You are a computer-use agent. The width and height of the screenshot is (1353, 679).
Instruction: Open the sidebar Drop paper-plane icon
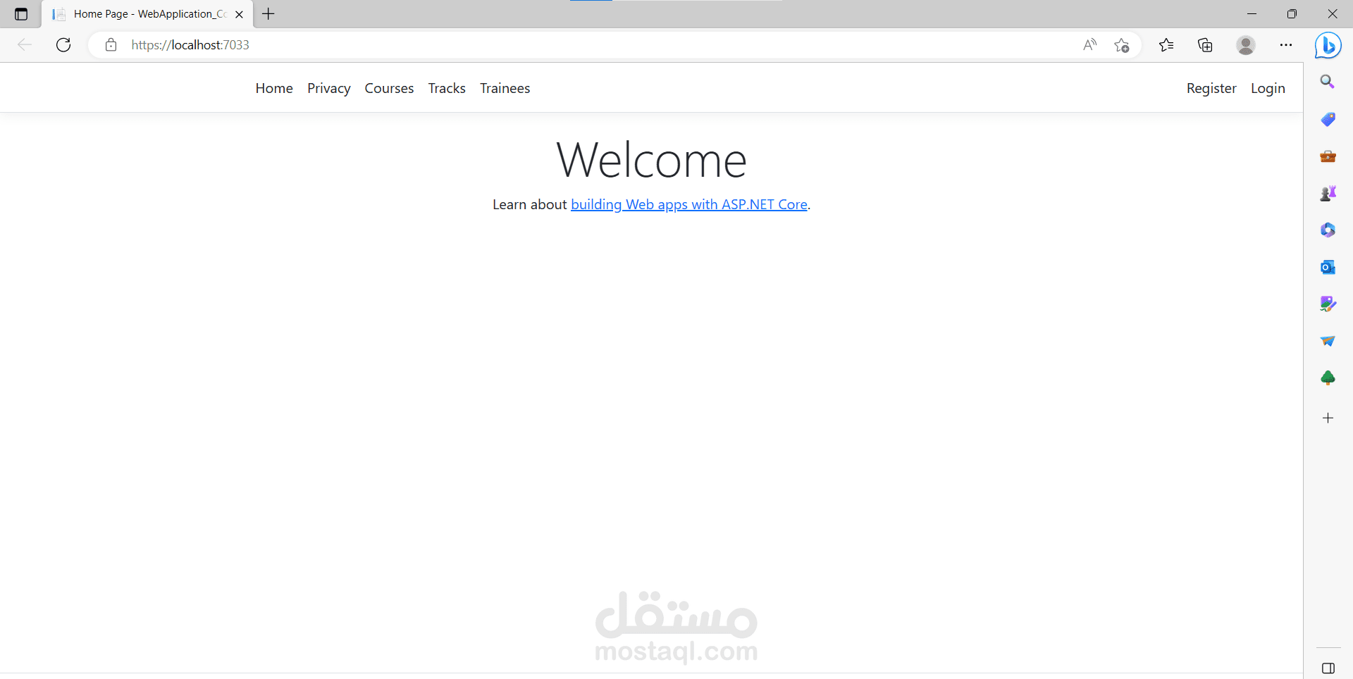[1328, 341]
